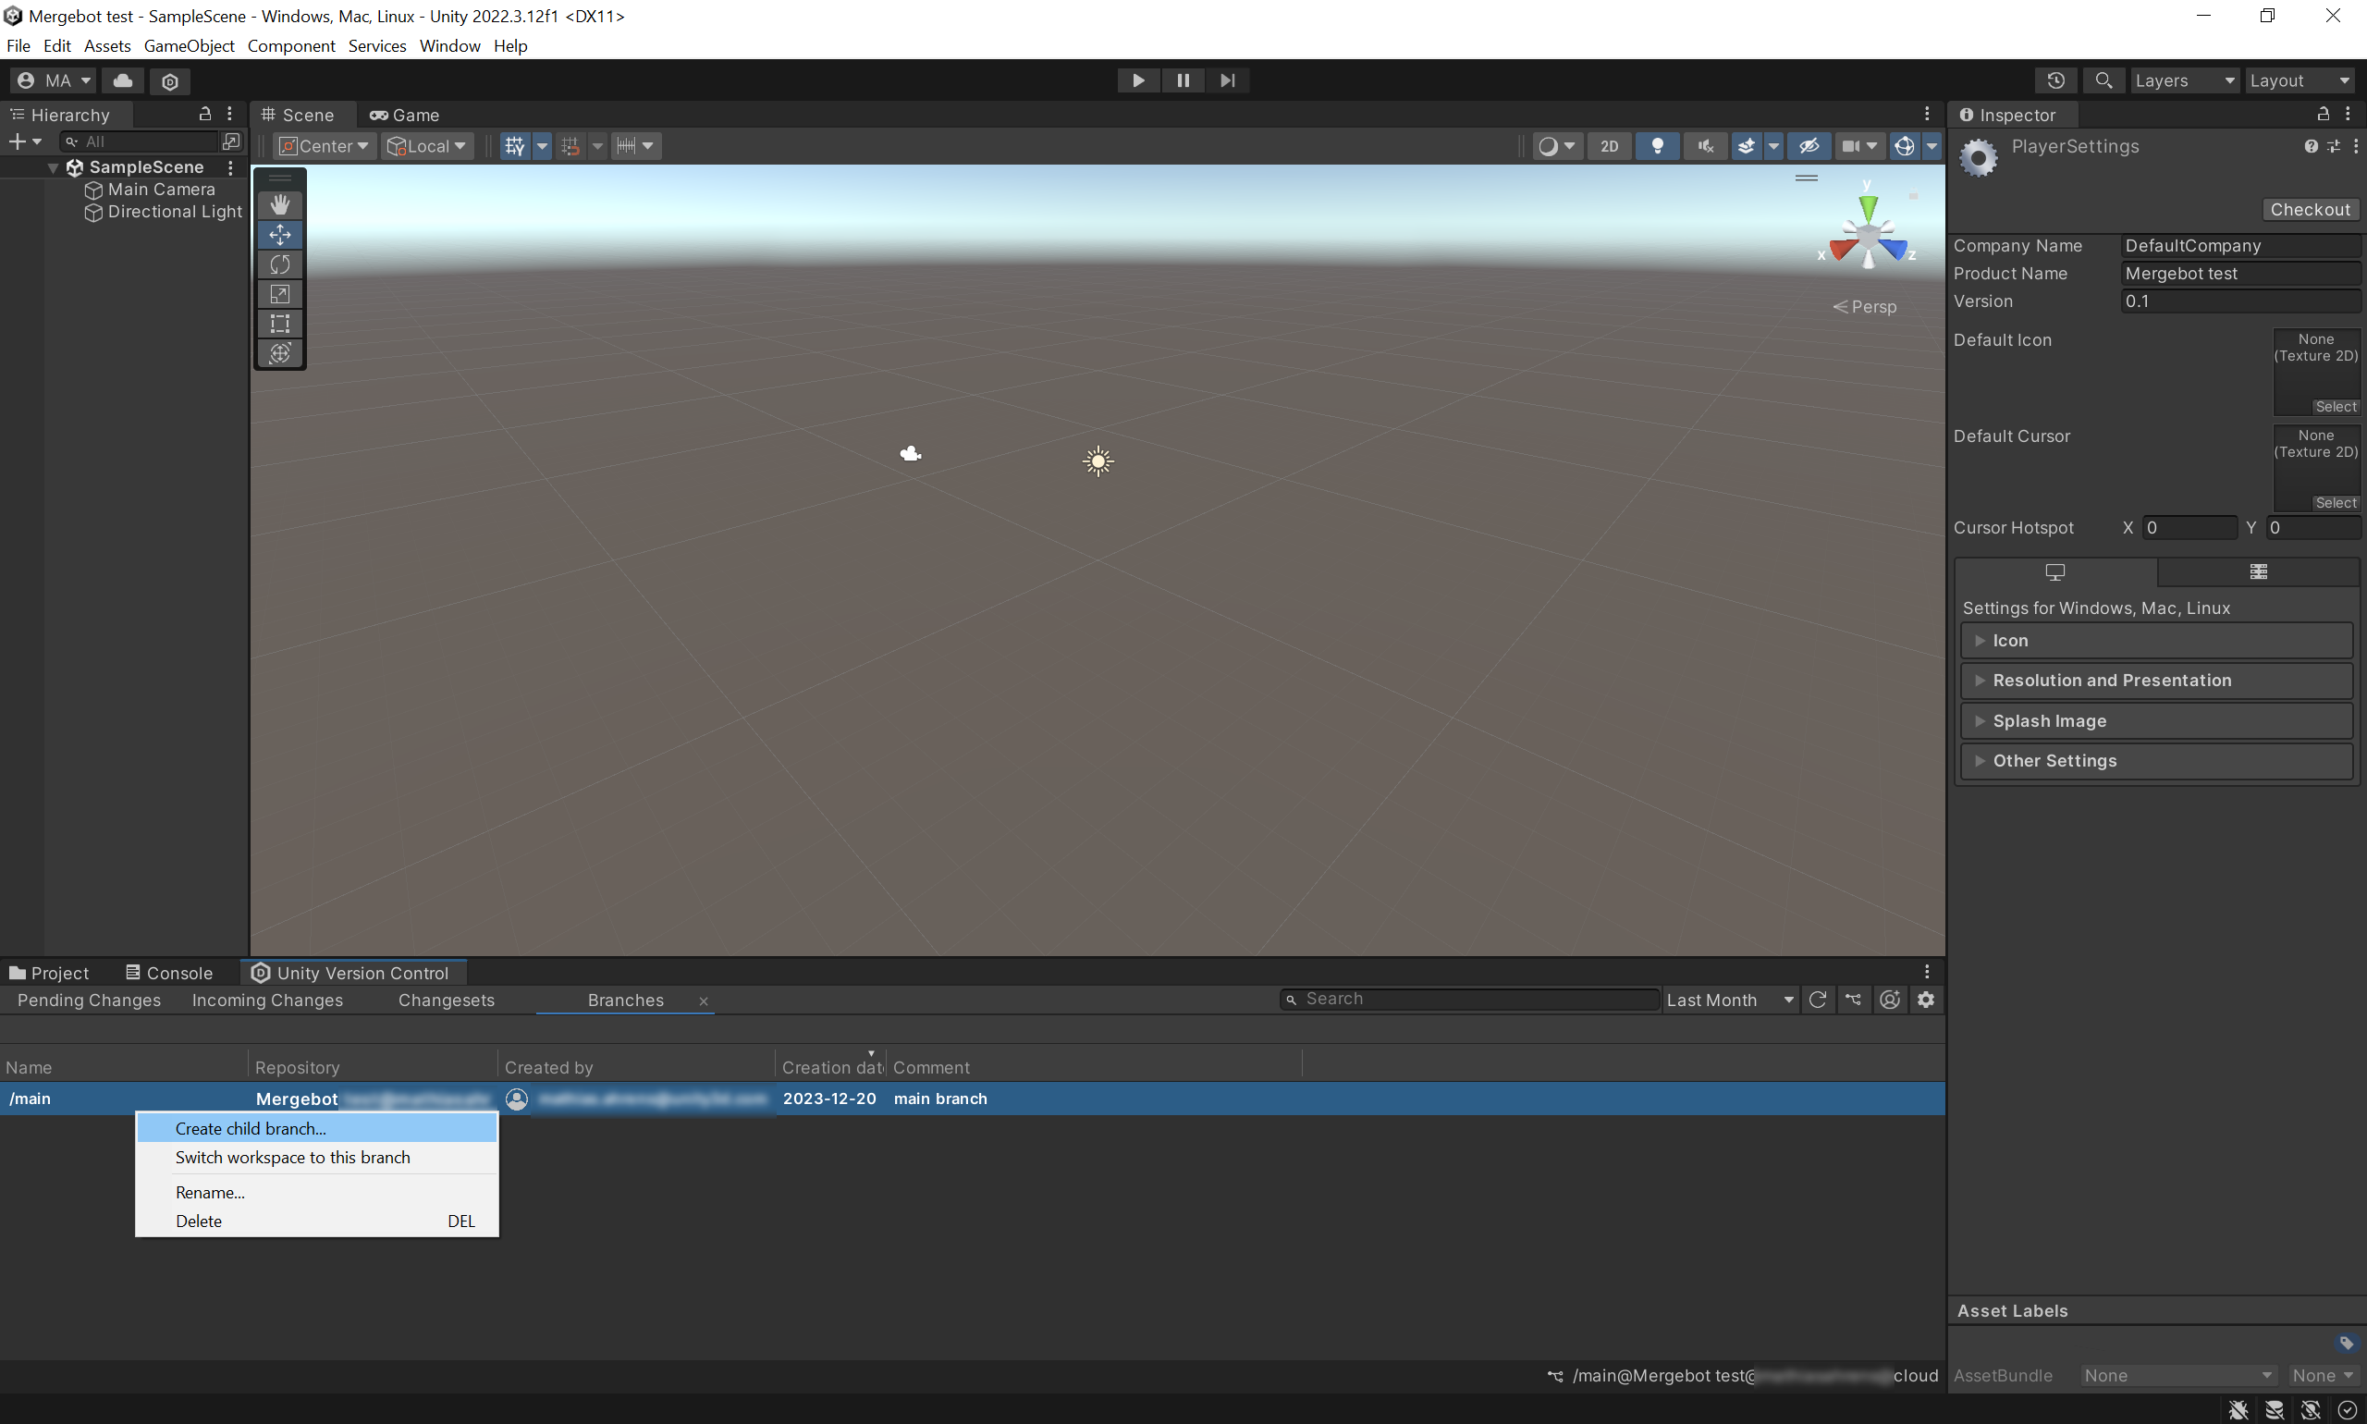This screenshot has height=1424, width=2367.
Task: Switch to the Changesets tab
Action: point(447,1000)
